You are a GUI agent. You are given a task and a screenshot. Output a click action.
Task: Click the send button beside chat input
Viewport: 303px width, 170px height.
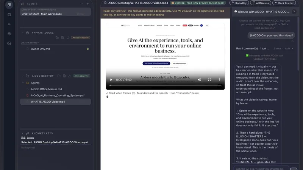point(294,168)
